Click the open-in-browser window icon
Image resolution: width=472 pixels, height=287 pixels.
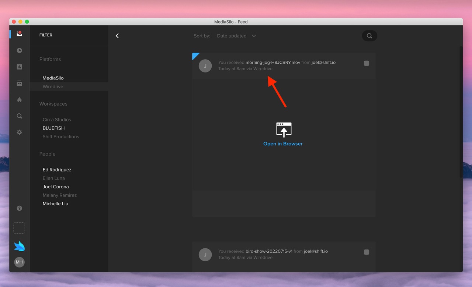pyautogui.click(x=284, y=130)
